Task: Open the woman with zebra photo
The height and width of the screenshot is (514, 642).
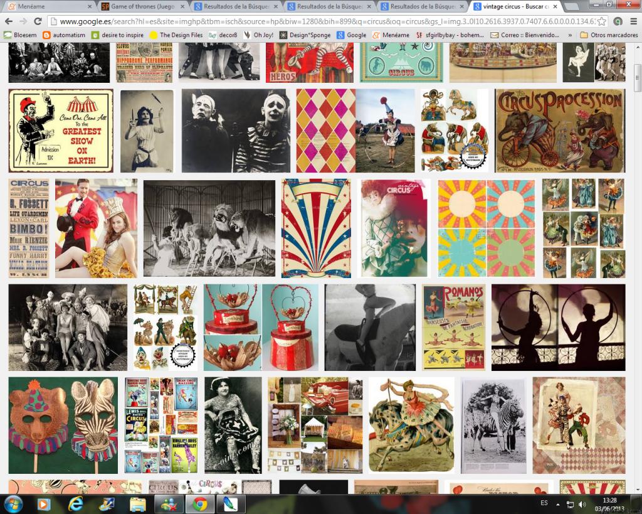Action: [494, 426]
